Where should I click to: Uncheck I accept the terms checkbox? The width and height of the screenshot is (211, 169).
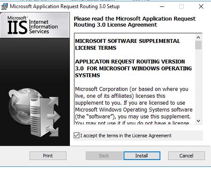pos(76,135)
